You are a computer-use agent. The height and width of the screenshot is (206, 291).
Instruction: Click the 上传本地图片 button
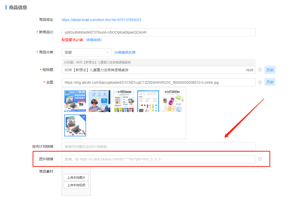pos(76,178)
